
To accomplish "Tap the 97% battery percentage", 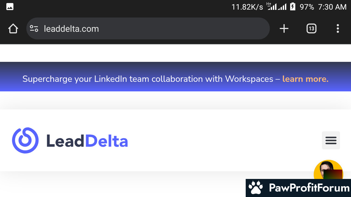I will pos(307,7).
